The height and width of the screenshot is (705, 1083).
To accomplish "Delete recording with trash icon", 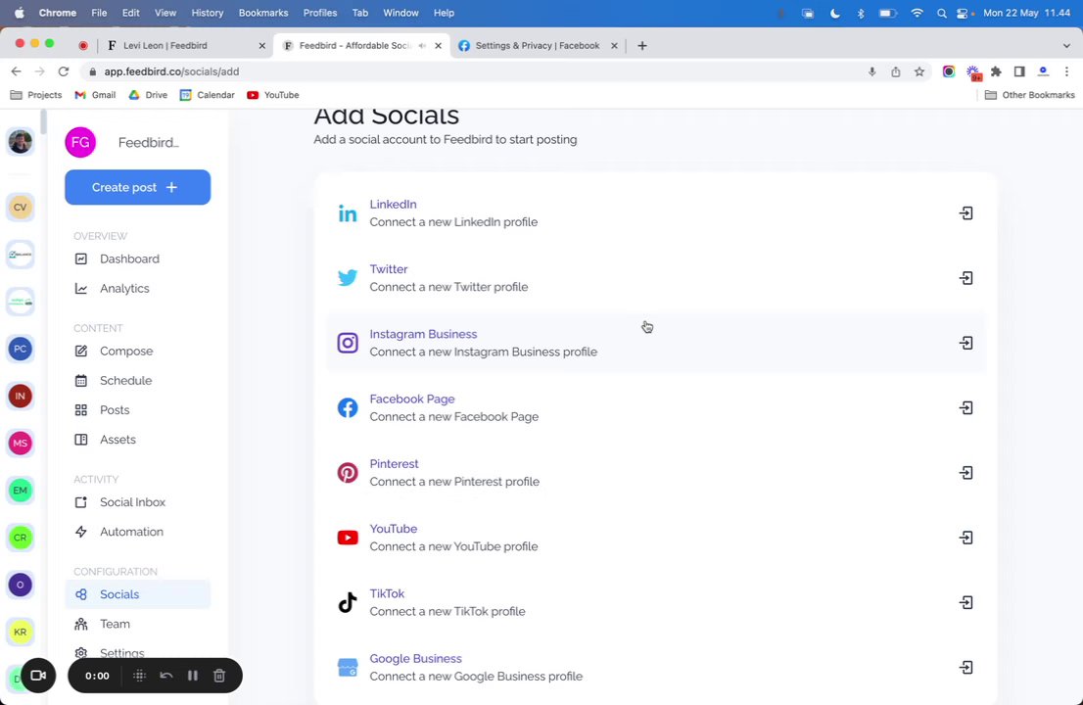I will pos(219,676).
